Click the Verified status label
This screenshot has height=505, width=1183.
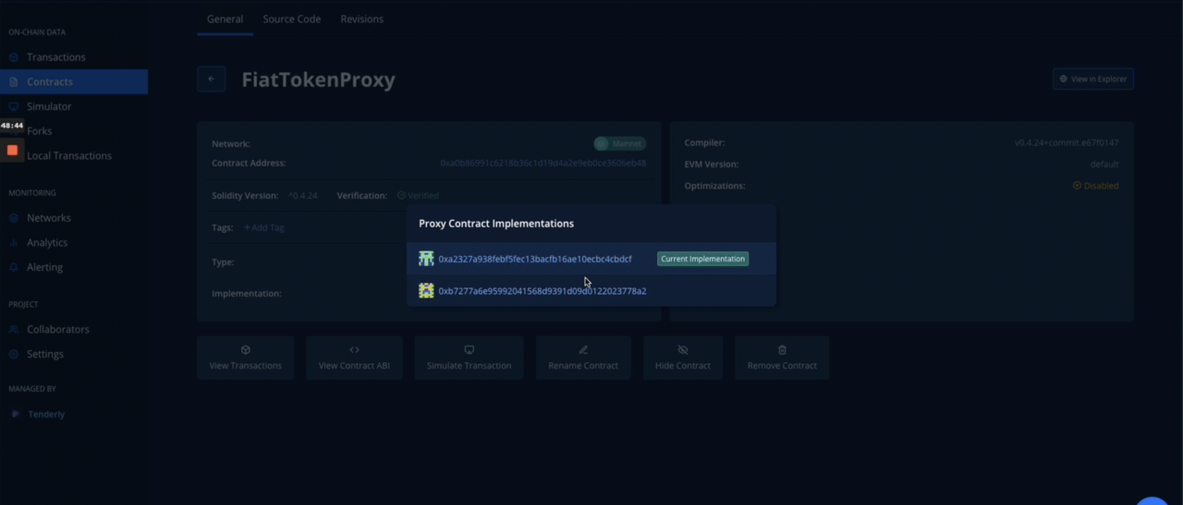click(x=418, y=195)
